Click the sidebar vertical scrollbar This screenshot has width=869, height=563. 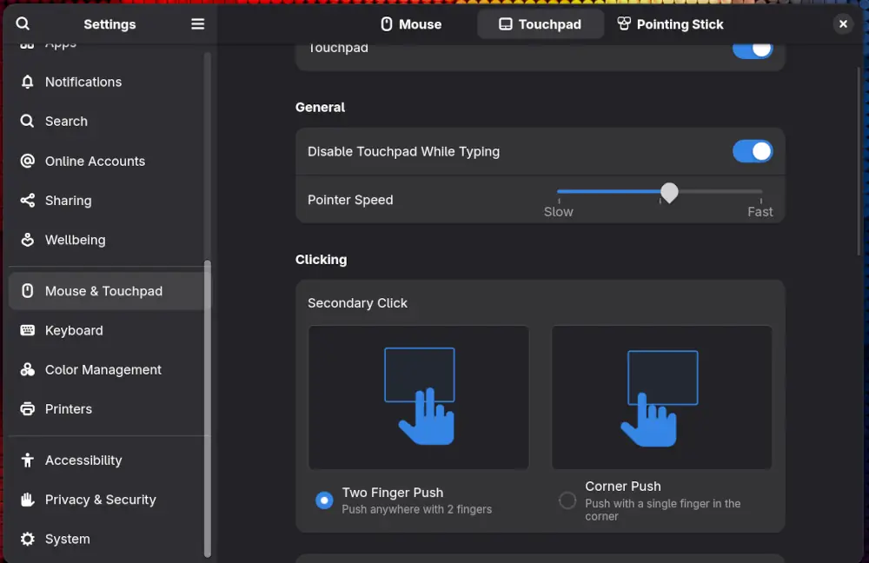coord(208,409)
